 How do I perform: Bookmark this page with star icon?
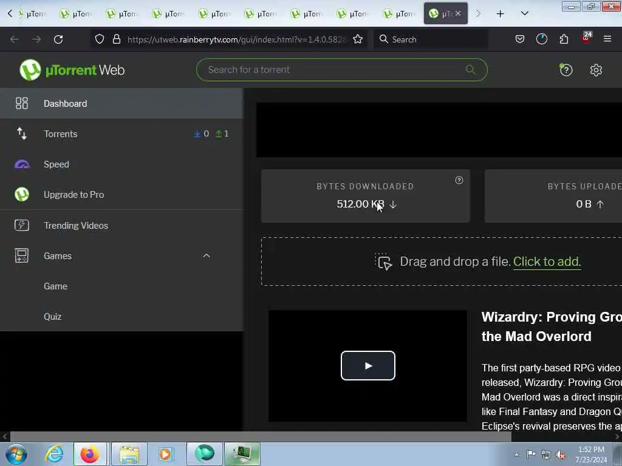[358, 39]
